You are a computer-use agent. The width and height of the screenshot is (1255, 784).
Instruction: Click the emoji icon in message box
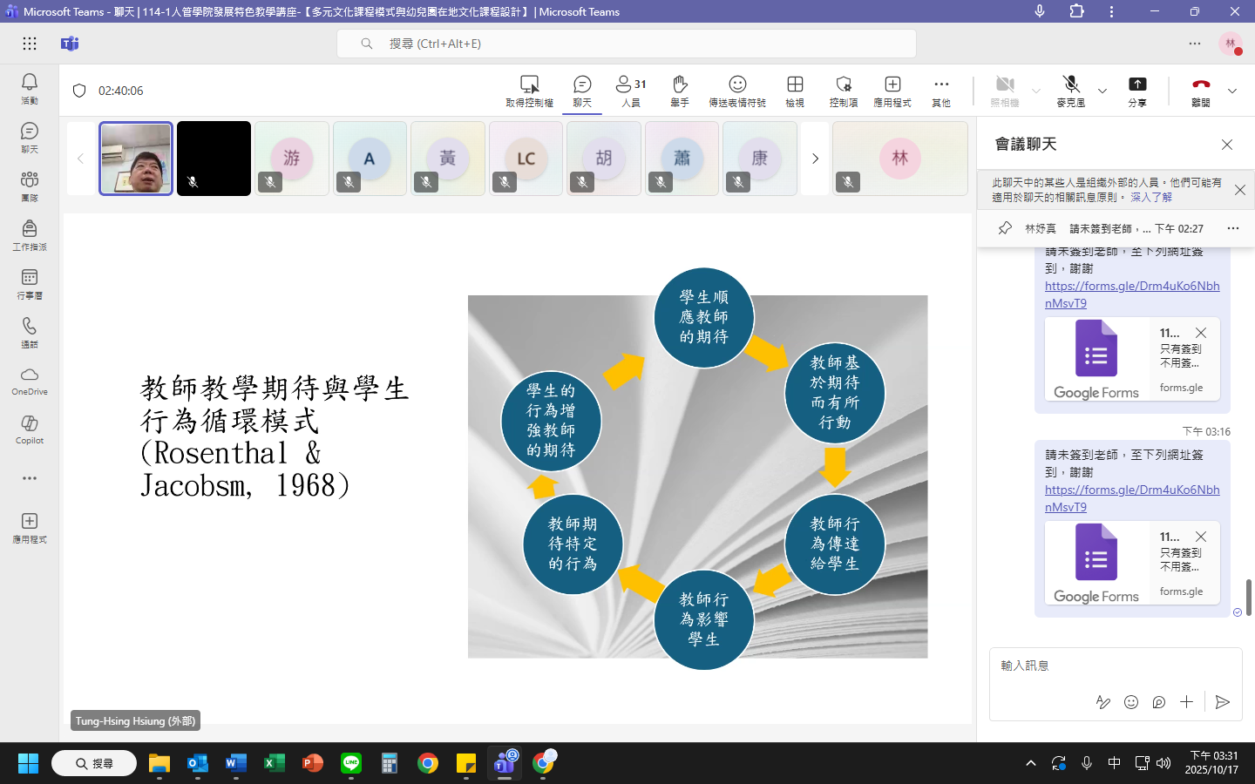[x=1131, y=702]
